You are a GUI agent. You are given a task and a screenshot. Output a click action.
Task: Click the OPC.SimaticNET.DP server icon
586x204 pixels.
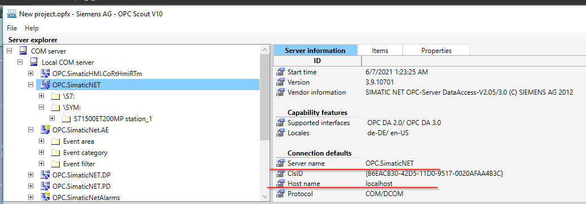pyautogui.click(x=45, y=175)
